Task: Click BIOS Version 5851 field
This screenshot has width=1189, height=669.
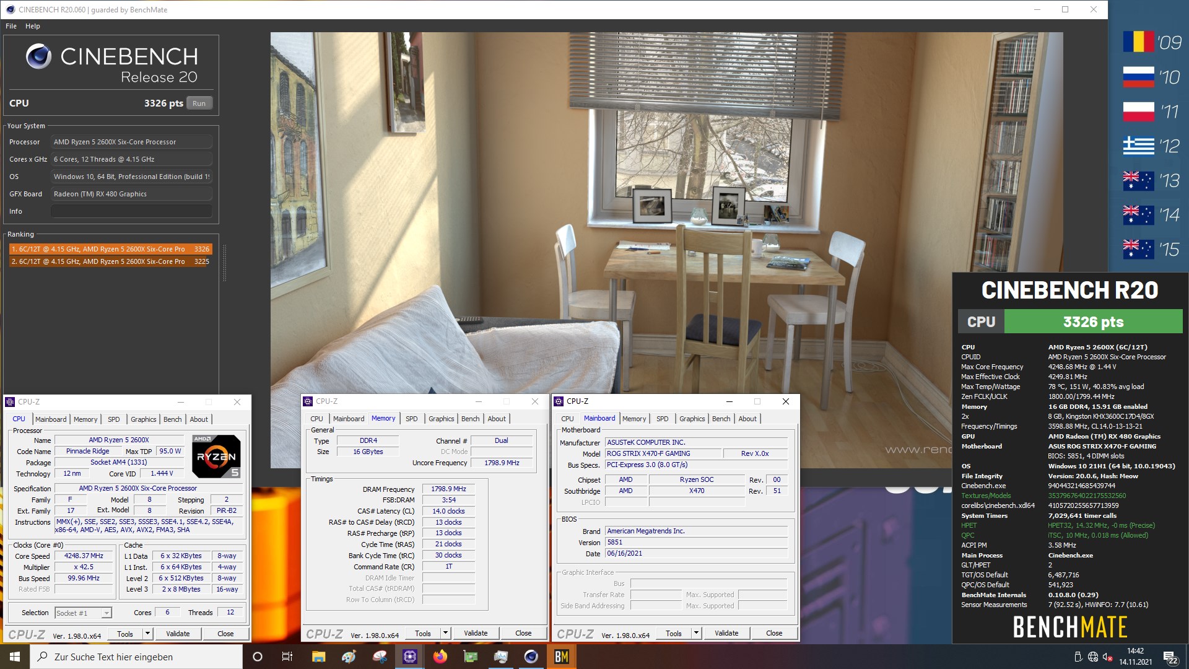Action: tap(696, 543)
